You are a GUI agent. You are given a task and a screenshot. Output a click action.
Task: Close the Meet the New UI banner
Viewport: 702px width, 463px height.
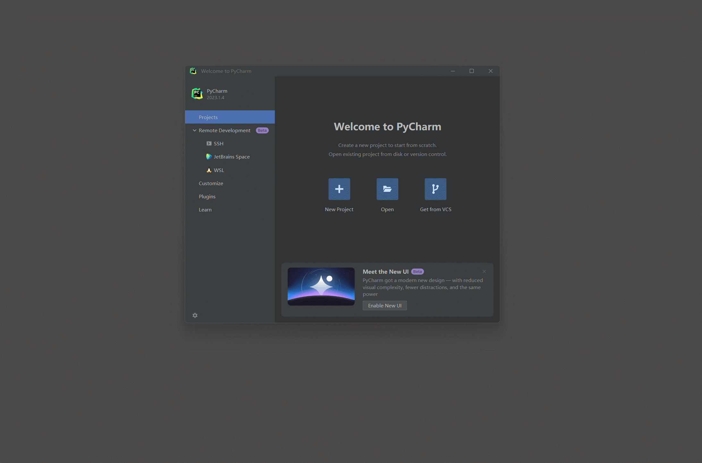pyautogui.click(x=484, y=271)
